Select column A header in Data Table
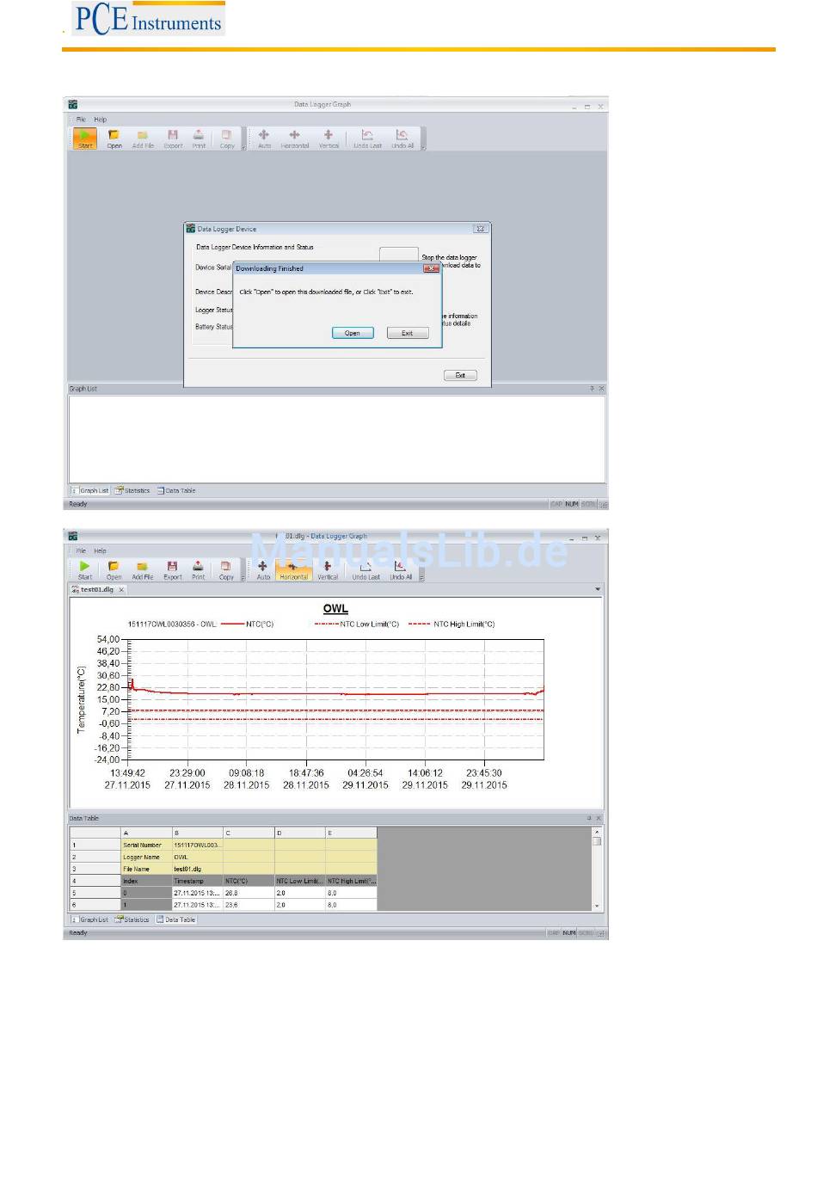The width and height of the screenshot is (817, 1193). pos(146,833)
